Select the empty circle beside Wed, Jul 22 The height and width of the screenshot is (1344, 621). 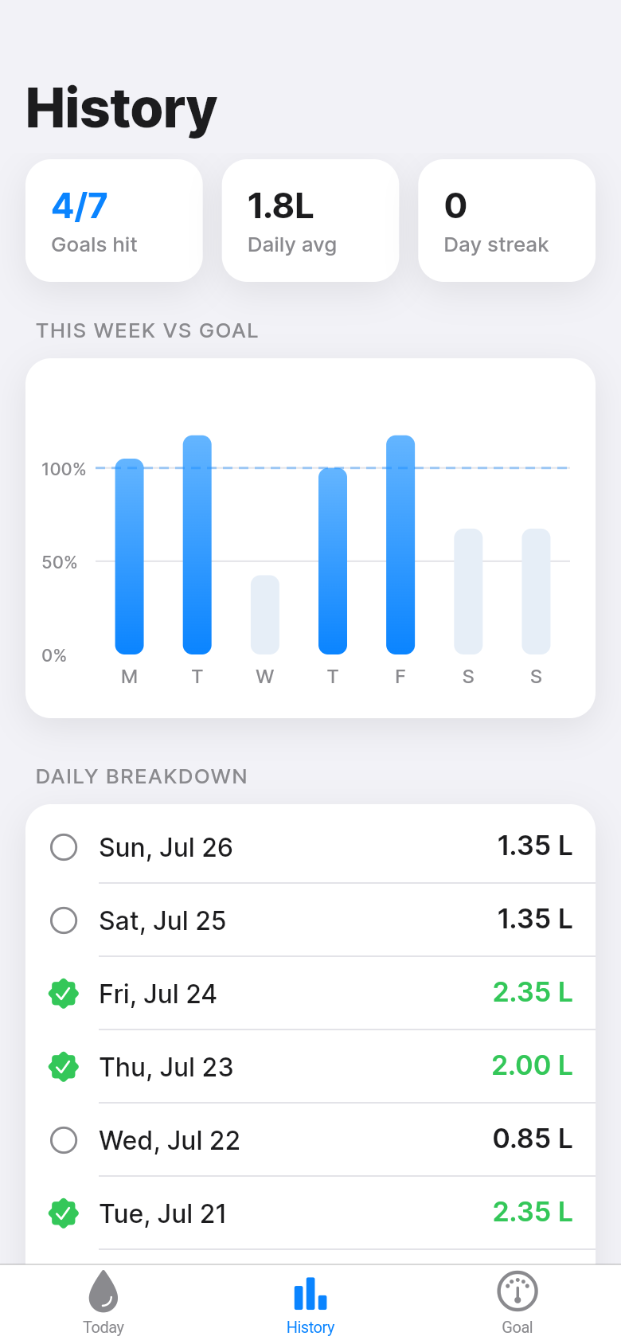[64, 1140]
